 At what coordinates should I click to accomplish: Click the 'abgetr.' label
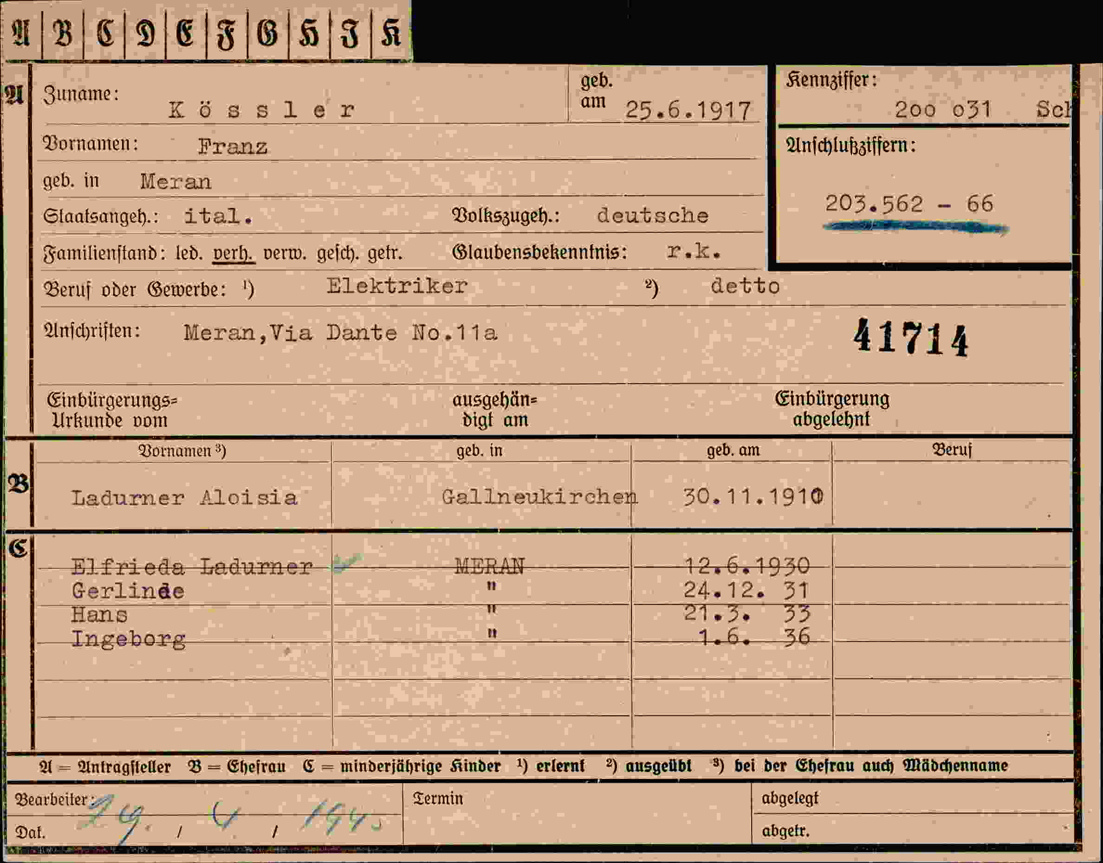(785, 831)
